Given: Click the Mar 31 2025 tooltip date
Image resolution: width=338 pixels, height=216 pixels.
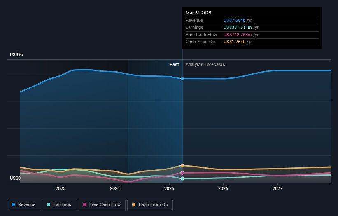Looking at the screenshot, I should [198, 13].
